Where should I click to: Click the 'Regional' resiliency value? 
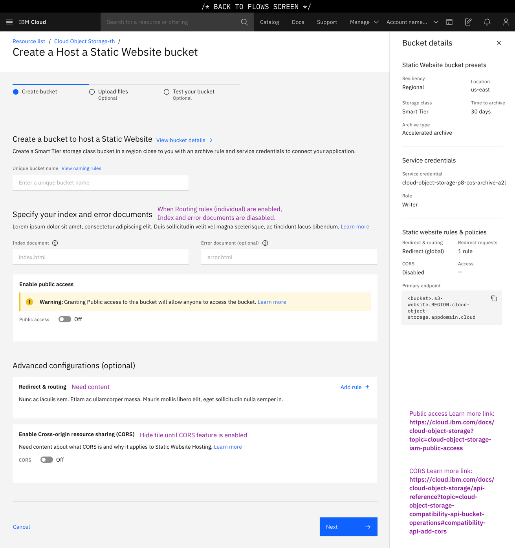(x=413, y=87)
